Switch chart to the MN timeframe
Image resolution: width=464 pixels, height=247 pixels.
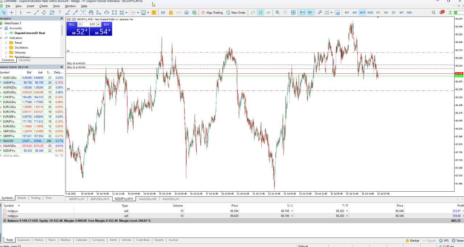tap(409, 12)
